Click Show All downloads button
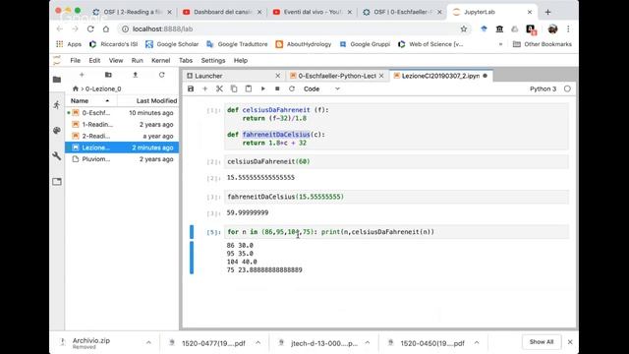This screenshot has width=629, height=354. (x=542, y=342)
